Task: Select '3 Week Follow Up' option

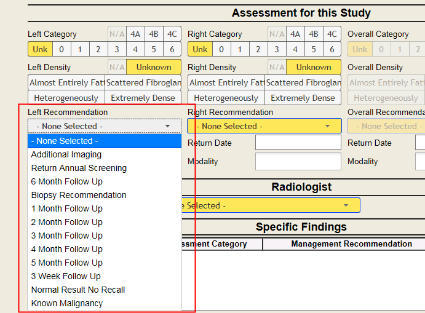Action: pyautogui.click(x=66, y=276)
